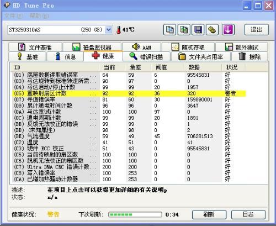Select the (CA) 已增加热骚动计数器 row

[x=128, y=179]
